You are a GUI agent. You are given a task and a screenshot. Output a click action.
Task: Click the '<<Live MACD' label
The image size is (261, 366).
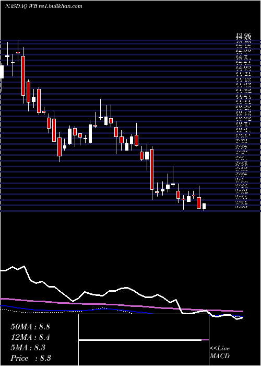[x=220, y=352]
